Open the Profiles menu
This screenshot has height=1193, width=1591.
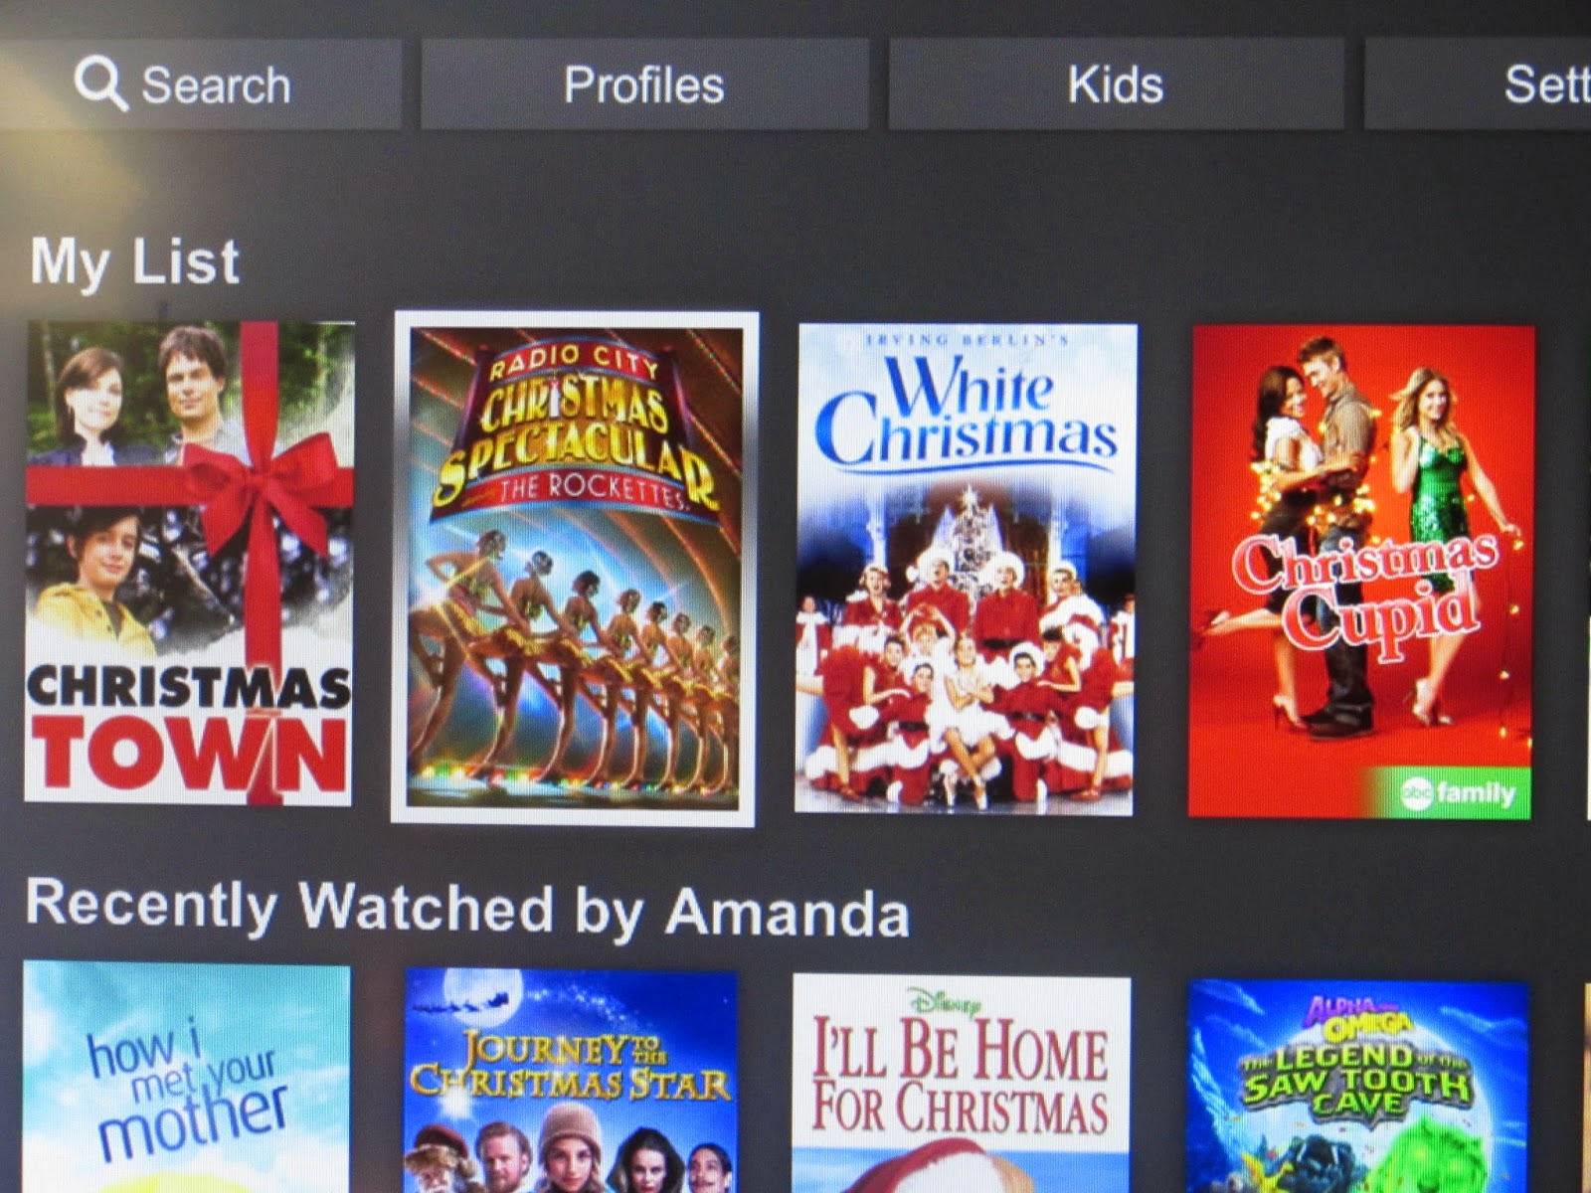tap(644, 85)
